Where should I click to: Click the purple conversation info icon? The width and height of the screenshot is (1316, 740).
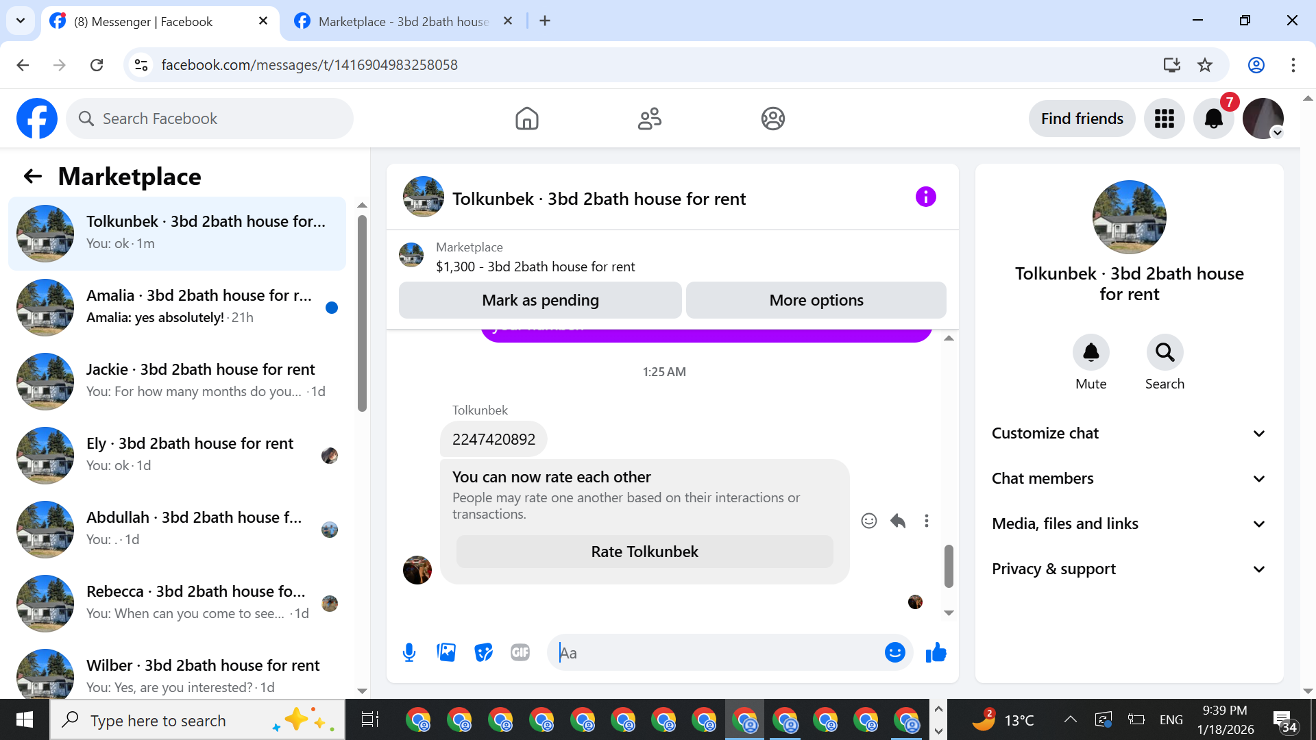[x=925, y=197]
